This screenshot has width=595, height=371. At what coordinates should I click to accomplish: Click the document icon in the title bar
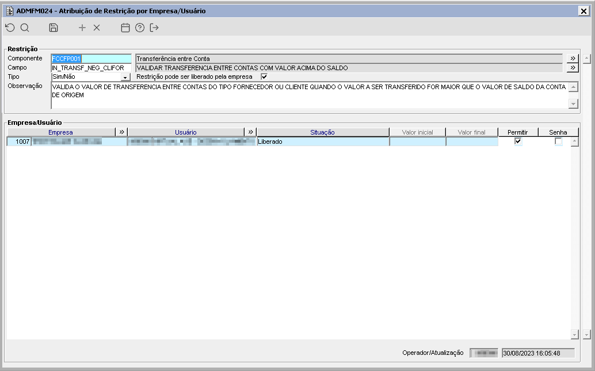10,10
